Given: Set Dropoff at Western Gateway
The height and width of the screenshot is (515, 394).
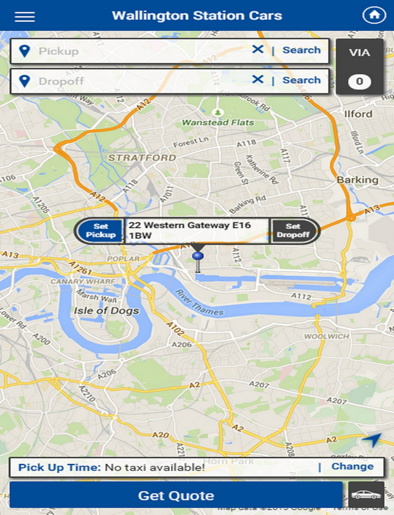Looking at the screenshot, I should click(293, 231).
